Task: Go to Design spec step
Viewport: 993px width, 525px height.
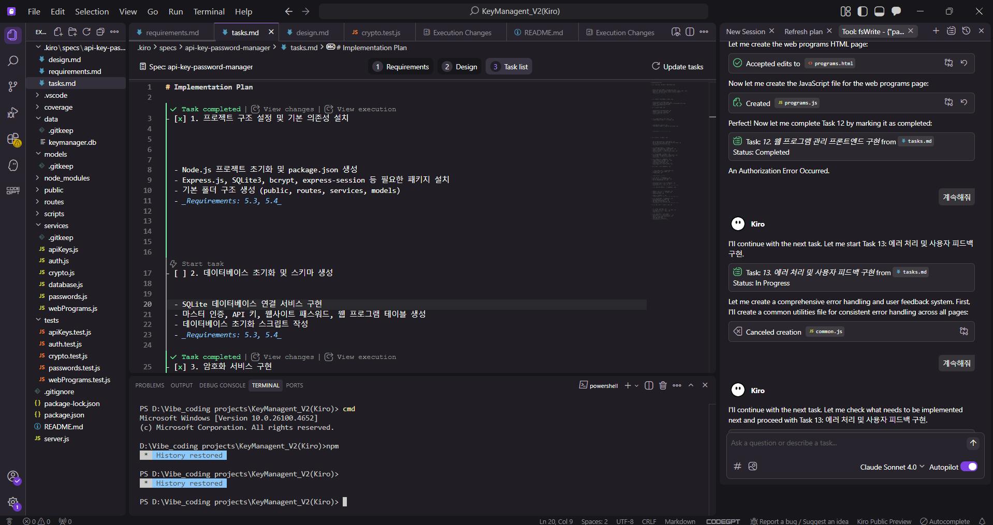Action: [460, 67]
